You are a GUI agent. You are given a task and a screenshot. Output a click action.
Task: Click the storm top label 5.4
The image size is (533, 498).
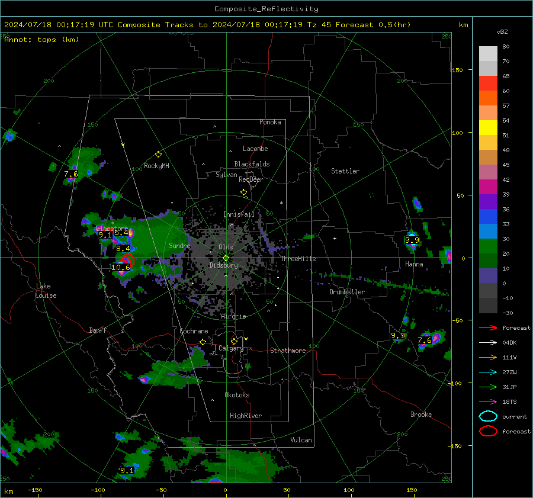(121, 233)
